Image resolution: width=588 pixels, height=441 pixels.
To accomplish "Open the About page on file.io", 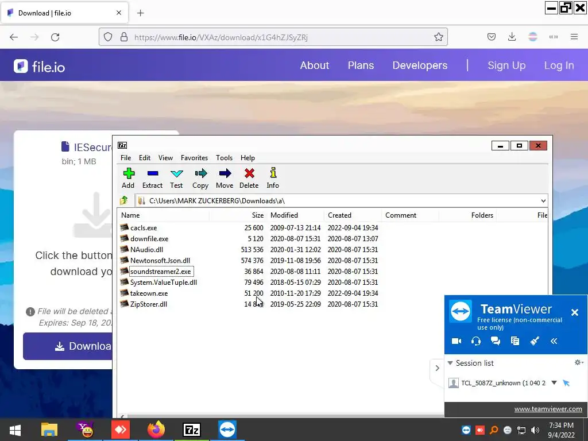I will click(314, 65).
